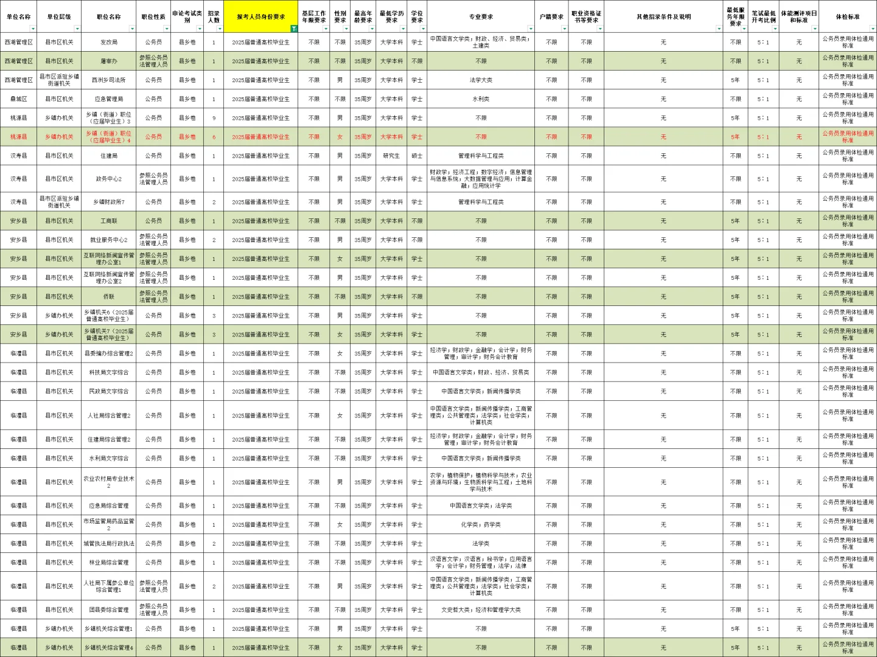Open the 申论考试类别 filter dropdown
The width and height of the screenshot is (877, 657).
[200, 29]
